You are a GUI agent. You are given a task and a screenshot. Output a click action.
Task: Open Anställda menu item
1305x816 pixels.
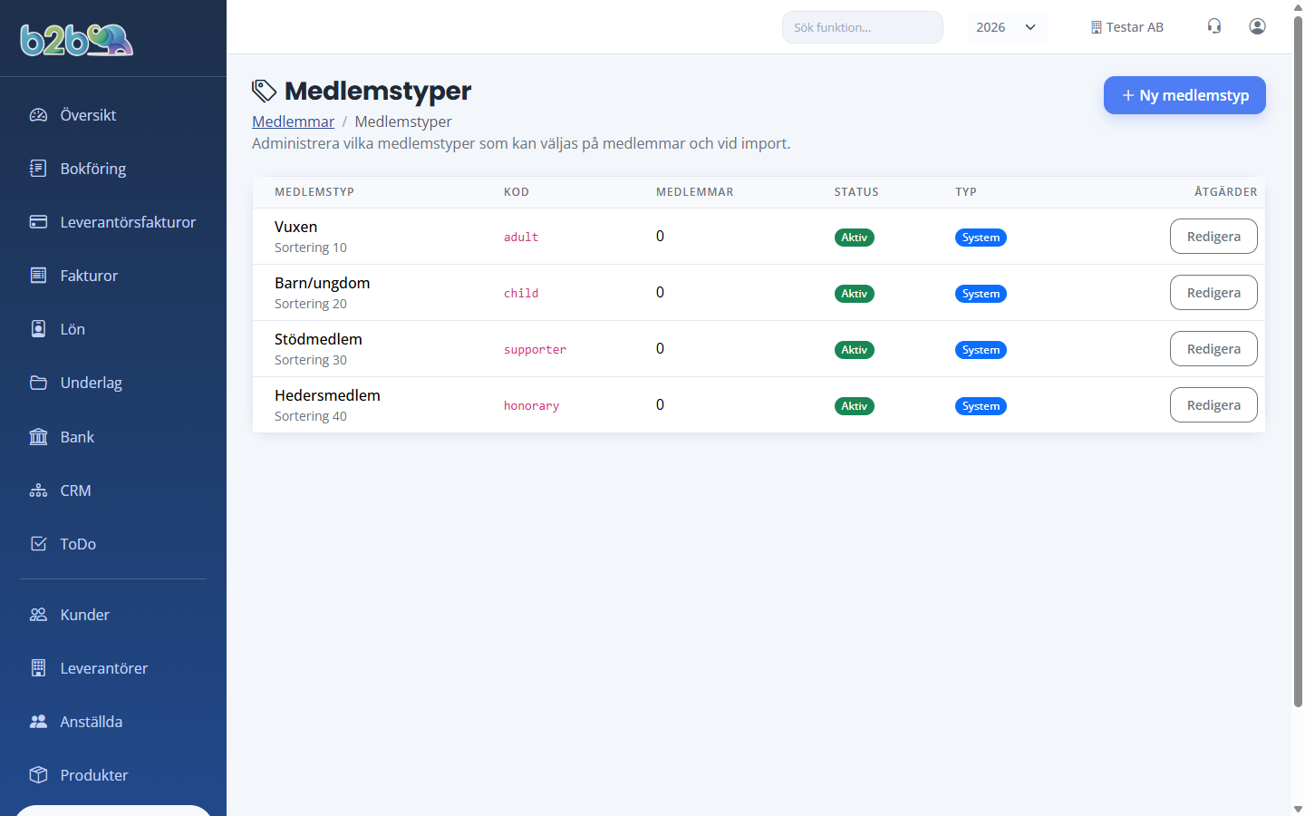point(91,722)
